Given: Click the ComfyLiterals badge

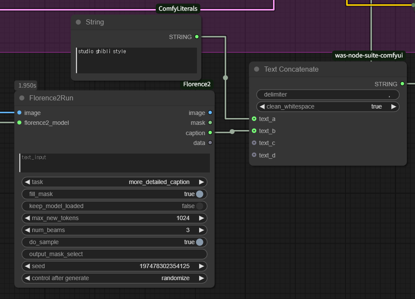Looking at the screenshot, I should [178, 9].
